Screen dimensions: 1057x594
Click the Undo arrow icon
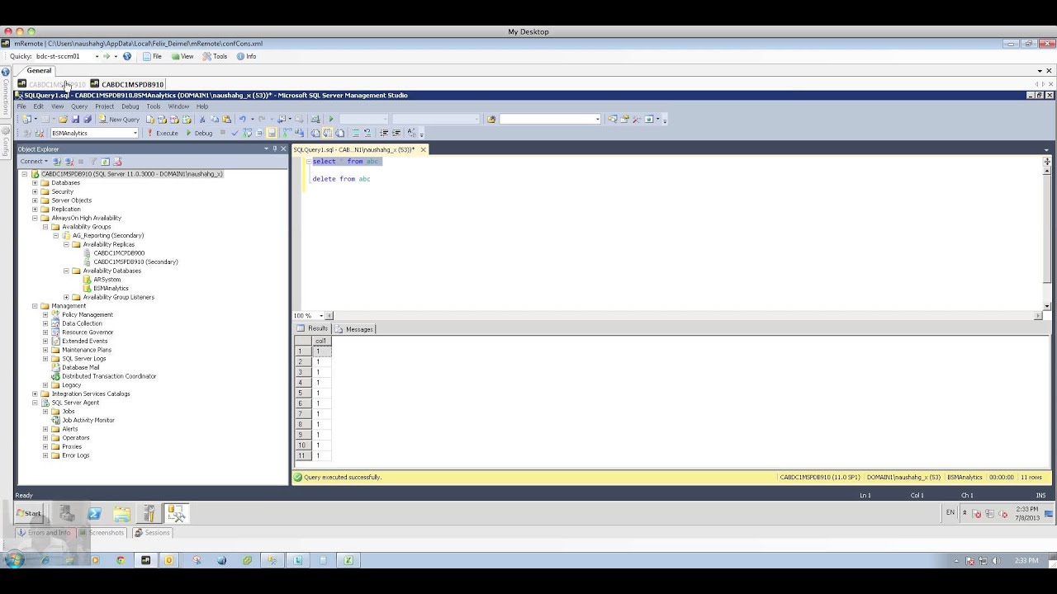(242, 119)
